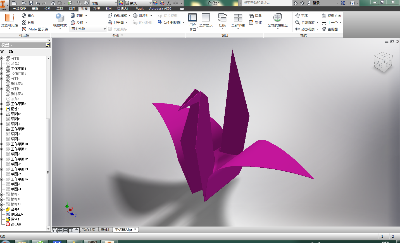Click ViewCube in the viewport corner
400x243 pixels.
click(383, 62)
